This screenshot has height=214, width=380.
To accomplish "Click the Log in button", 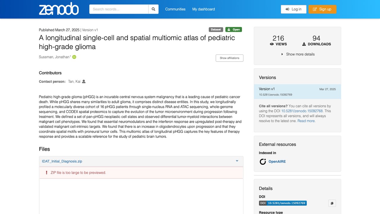I will (294, 9).
